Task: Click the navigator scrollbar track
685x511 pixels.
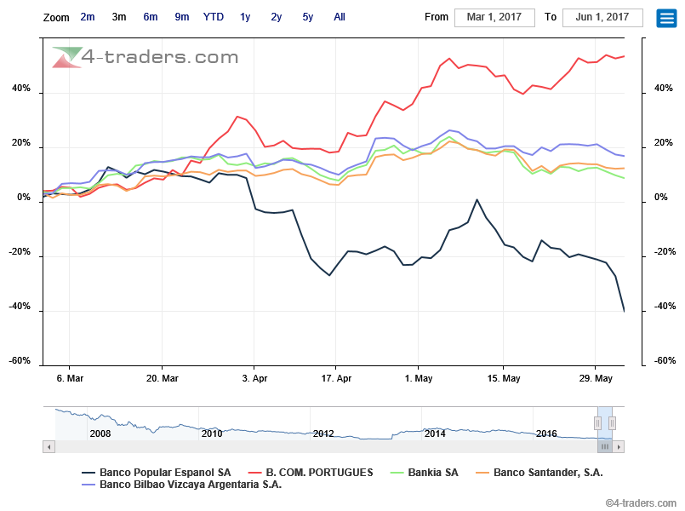Action: (x=326, y=447)
